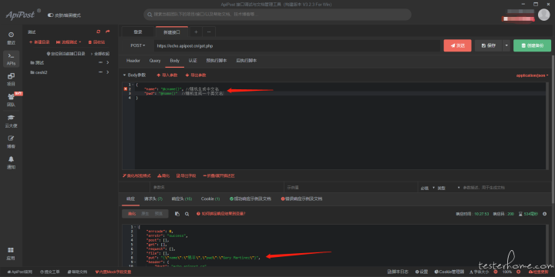Click the share arrow icon in project panel
The height and width of the screenshot is (277, 555).
(x=108, y=32)
